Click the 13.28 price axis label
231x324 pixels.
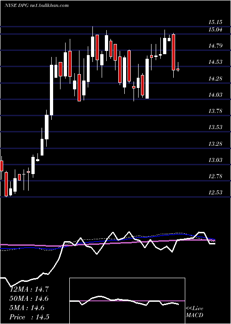click(215, 144)
